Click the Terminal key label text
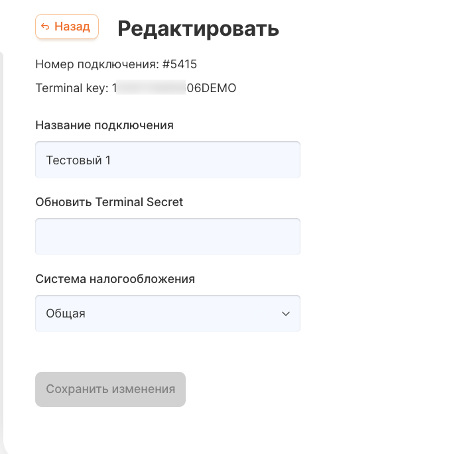Image resolution: width=461 pixels, height=454 pixels. click(x=72, y=88)
